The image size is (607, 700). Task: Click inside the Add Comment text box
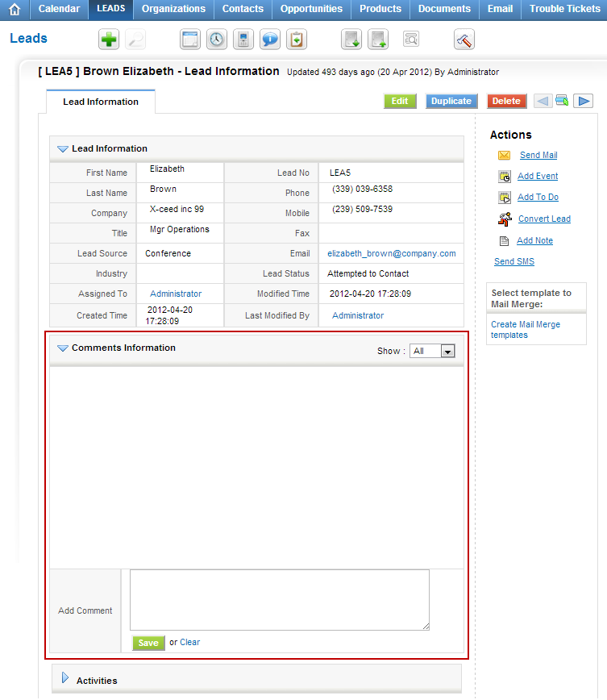(x=279, y=599)
